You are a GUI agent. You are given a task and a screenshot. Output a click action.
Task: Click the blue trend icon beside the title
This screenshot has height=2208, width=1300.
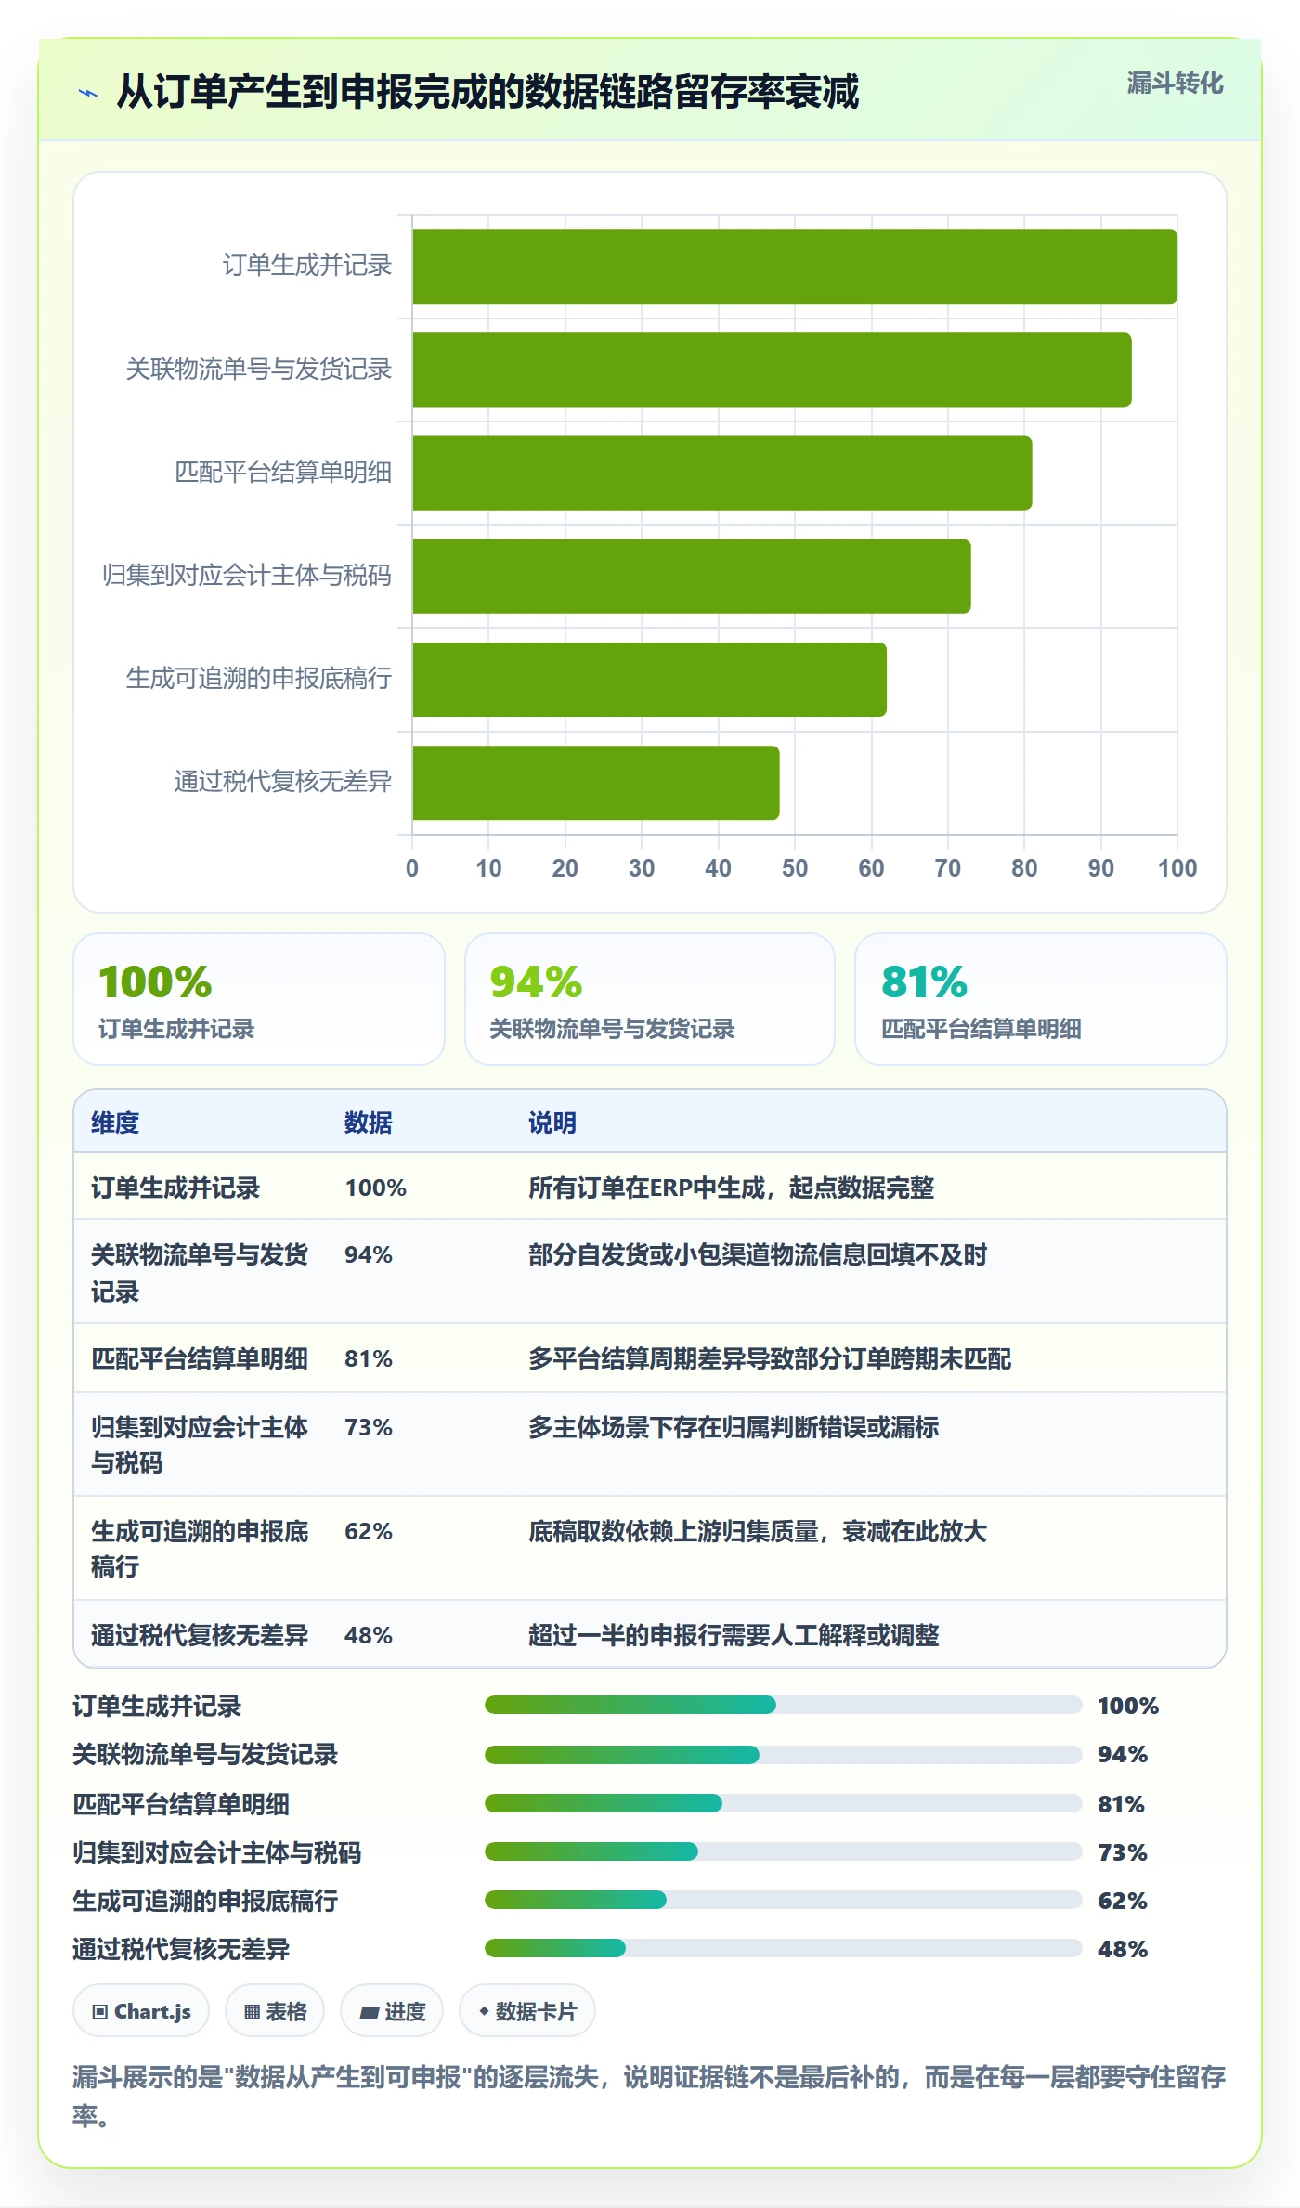pos(88,93)
